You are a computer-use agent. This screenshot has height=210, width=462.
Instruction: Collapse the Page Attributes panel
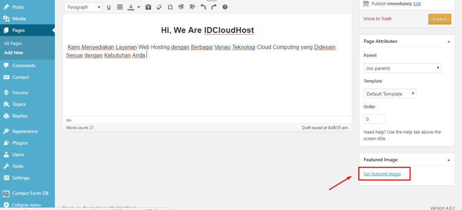(449, 42)
